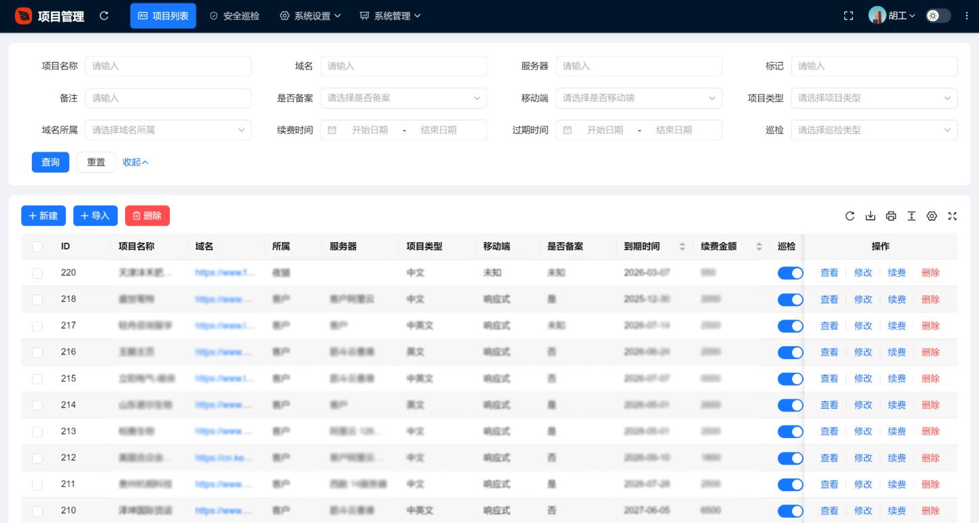Print the table using the printer icon
Image resolution: width=979 pixels, height=523 pixels.
point(891,216)
